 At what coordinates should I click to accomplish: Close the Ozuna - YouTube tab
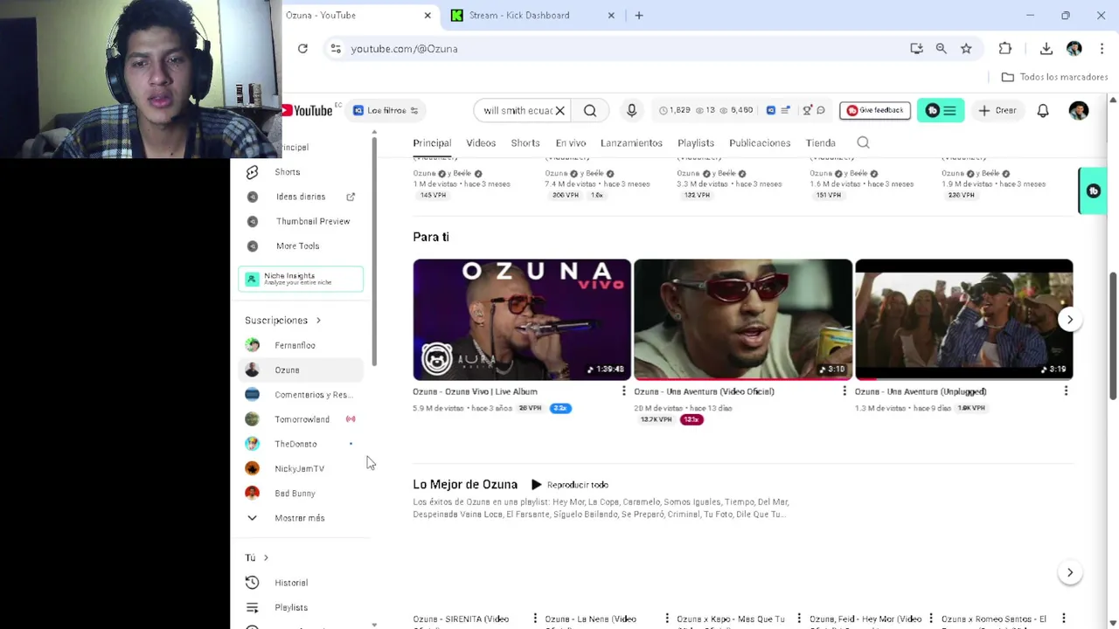(427, 15)
